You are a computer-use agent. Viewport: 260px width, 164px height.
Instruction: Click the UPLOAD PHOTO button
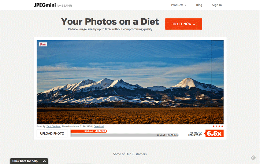pos(52,133)
